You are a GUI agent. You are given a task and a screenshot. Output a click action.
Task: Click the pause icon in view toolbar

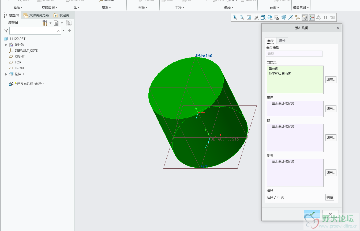coord(325,17)
